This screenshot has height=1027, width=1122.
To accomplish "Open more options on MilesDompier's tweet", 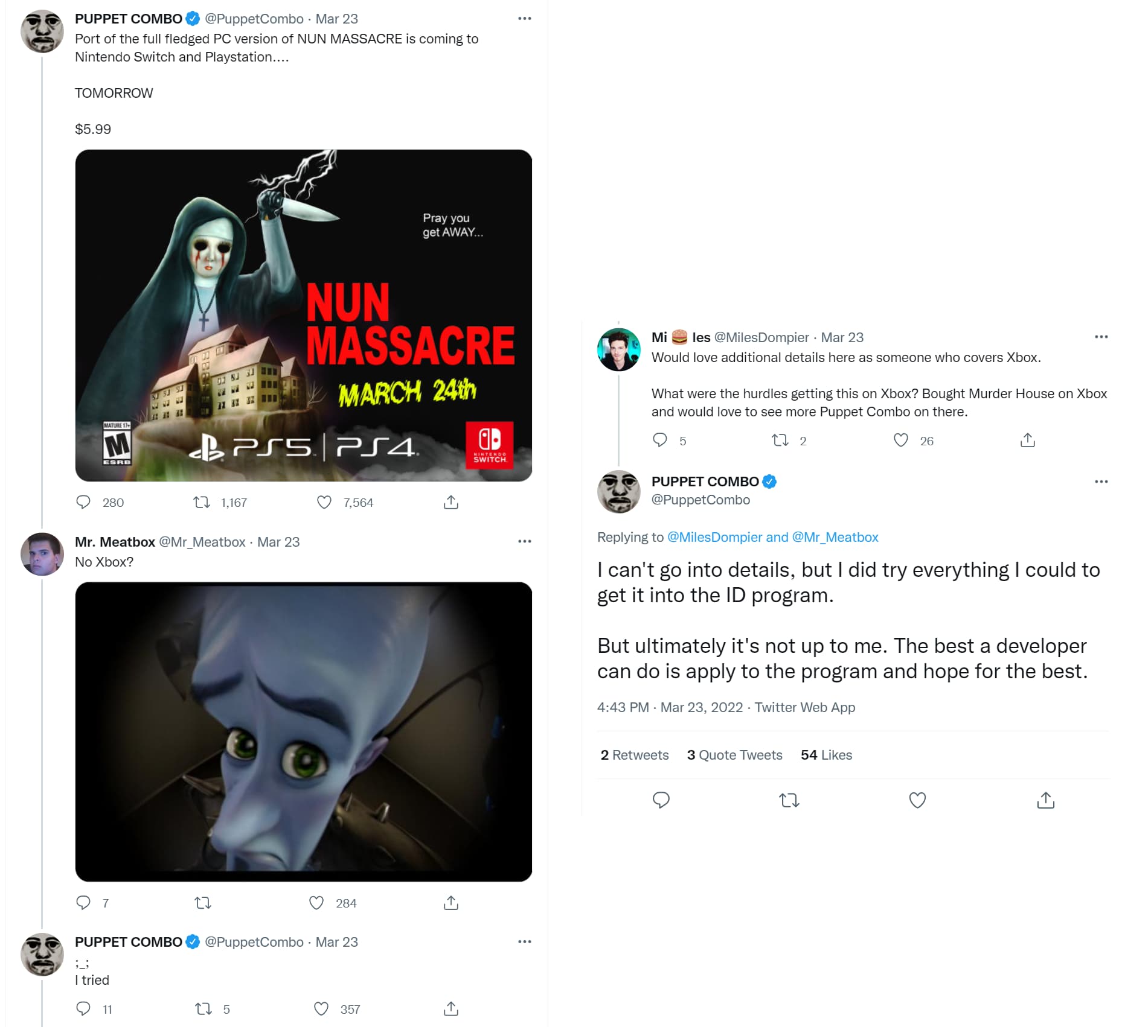I will pos(1101,337).
